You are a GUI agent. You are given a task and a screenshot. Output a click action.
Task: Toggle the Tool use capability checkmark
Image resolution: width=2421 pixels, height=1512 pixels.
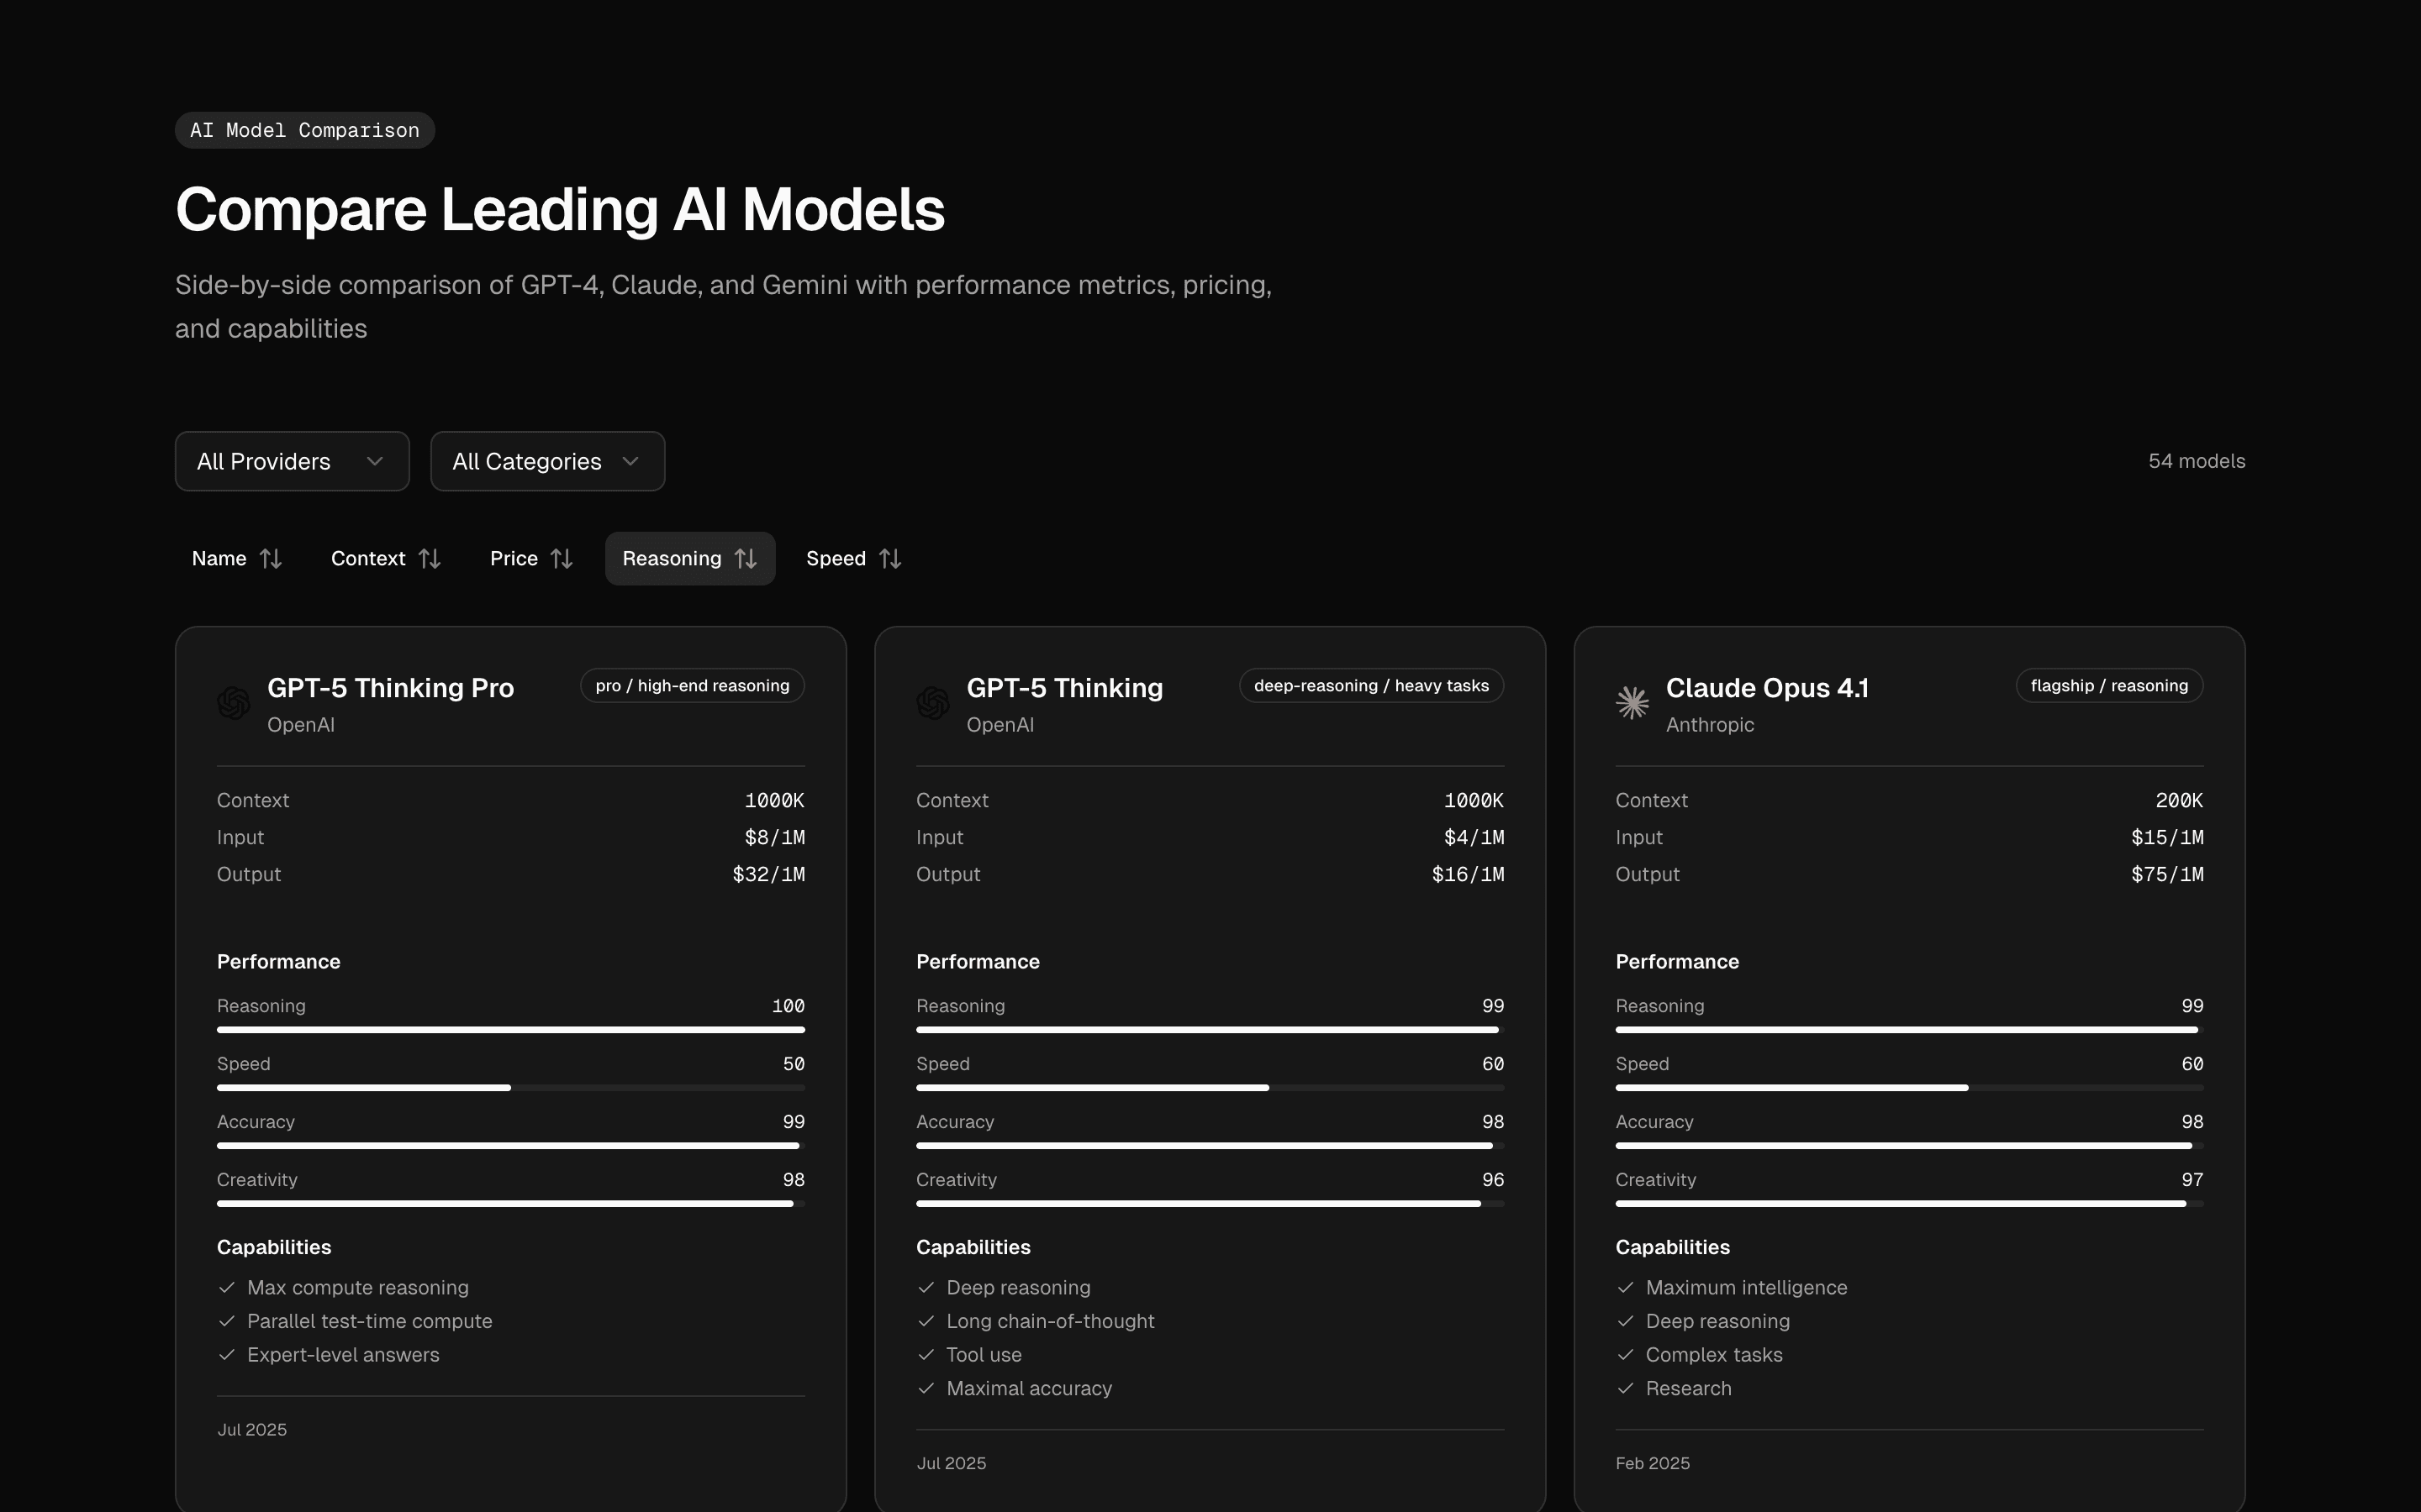925,1355
